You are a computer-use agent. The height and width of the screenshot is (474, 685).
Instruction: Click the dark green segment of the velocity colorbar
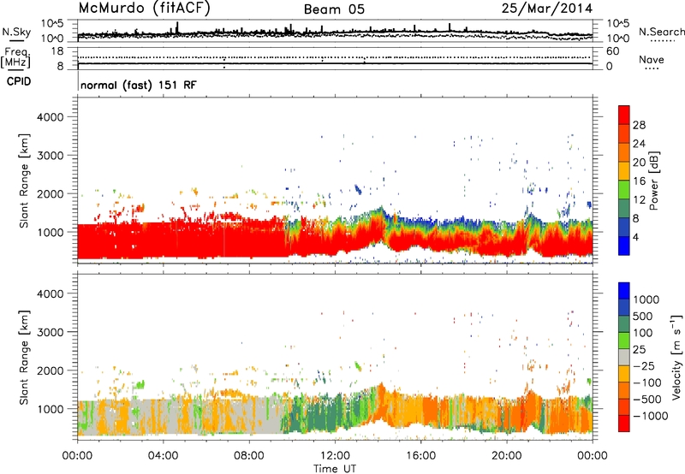click(x=624, y=324)
